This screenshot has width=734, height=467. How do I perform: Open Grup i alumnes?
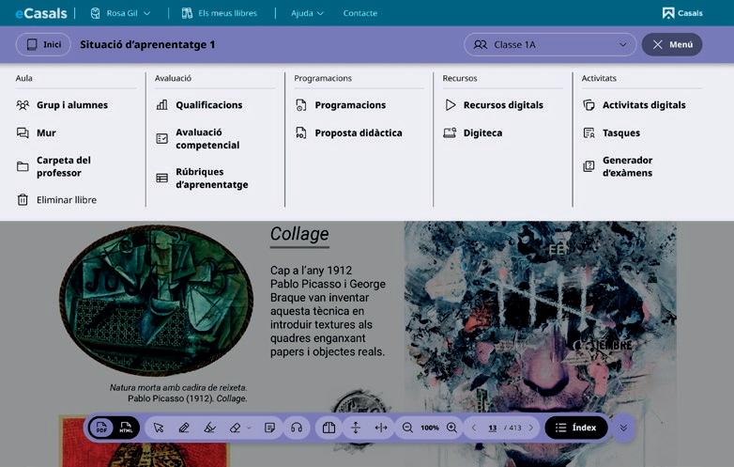[62, 105]
